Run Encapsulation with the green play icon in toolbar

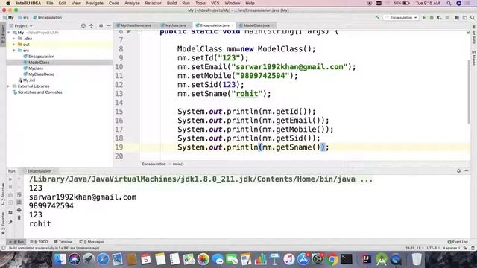pyautogui.click(x=424, y=18)
